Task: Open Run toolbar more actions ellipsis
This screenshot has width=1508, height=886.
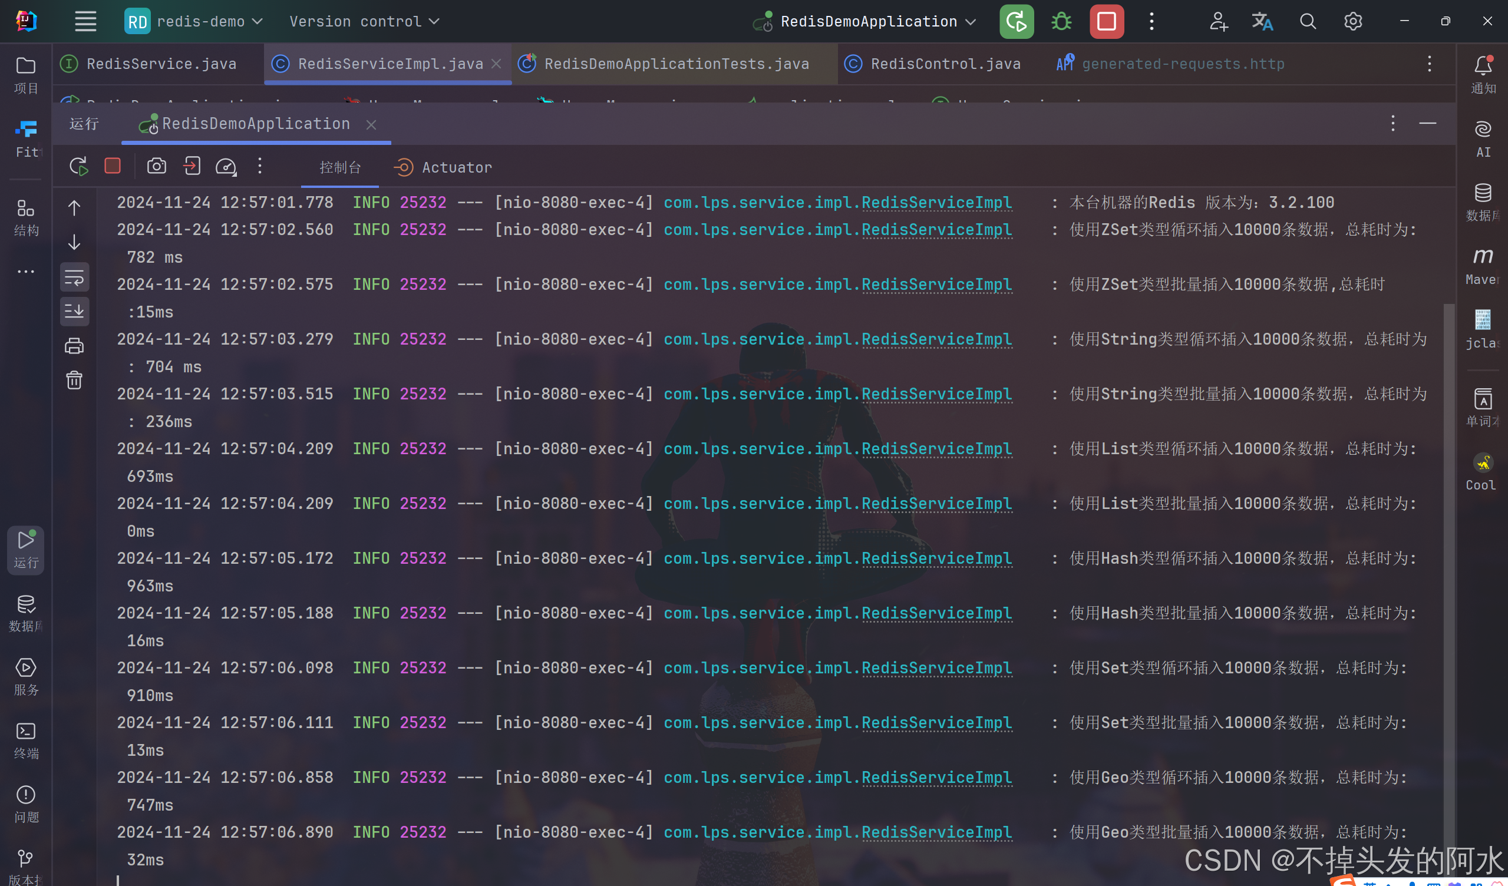Action: click(x=260, y=166)
